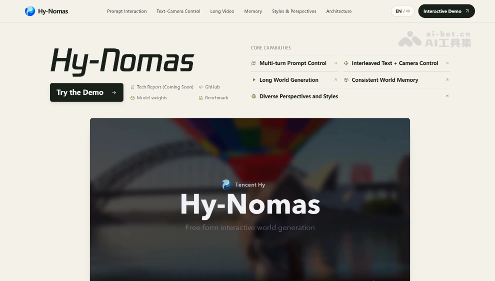This screenshot has width=495, height=281.
Task: Click the Hy-Nomas brand name in header
Action: [53, 11]
